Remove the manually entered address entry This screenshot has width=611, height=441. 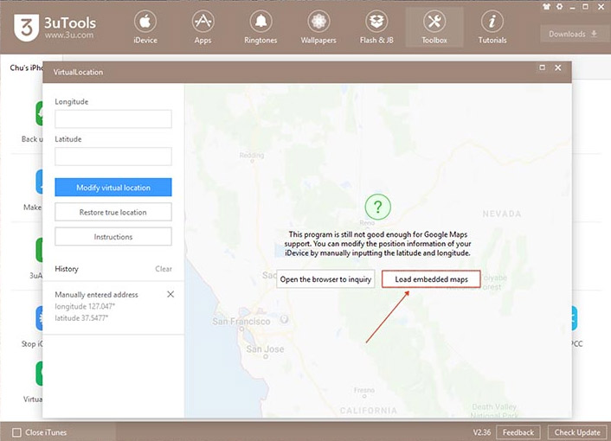tap(170, 294)
